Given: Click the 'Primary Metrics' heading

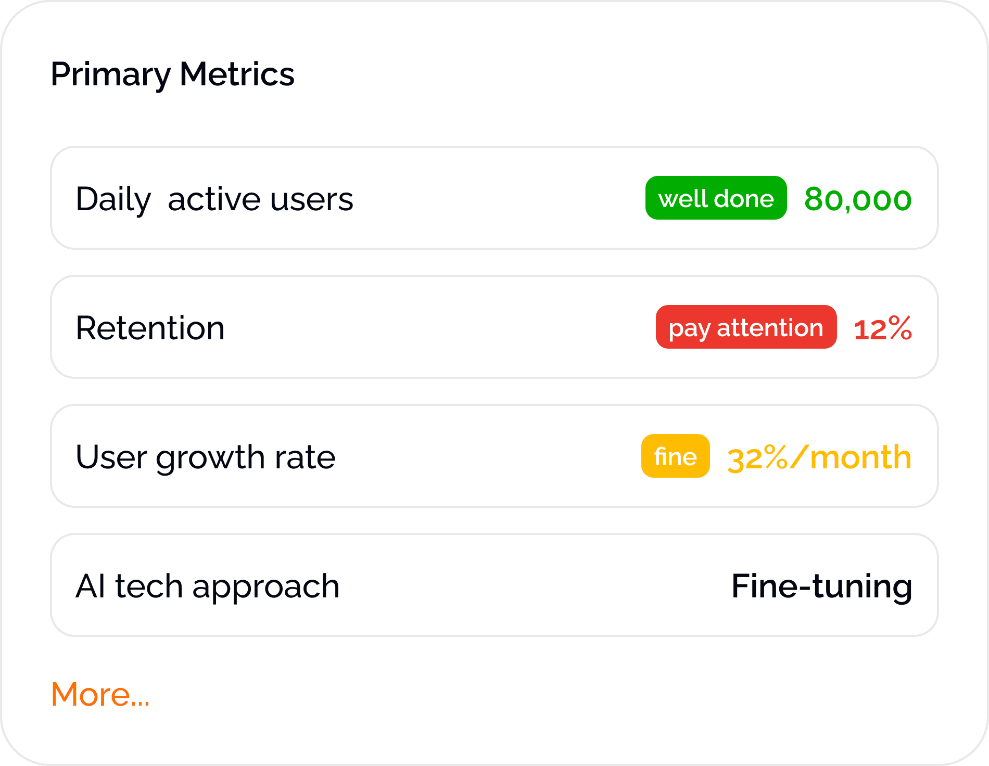Looking at the screenshot, I should click(172, 74).
